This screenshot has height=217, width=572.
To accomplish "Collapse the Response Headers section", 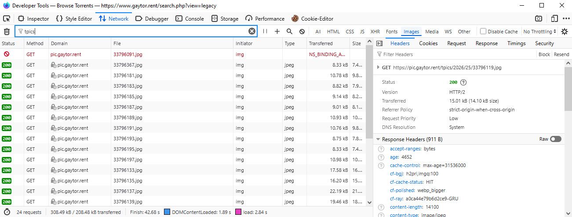I will click(x=378, y=139).
